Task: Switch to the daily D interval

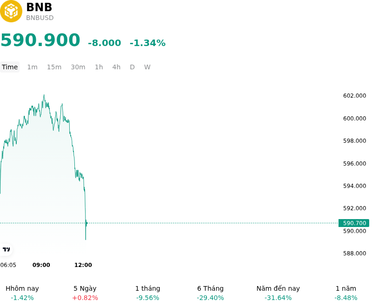Action: (x=133, y=67)
